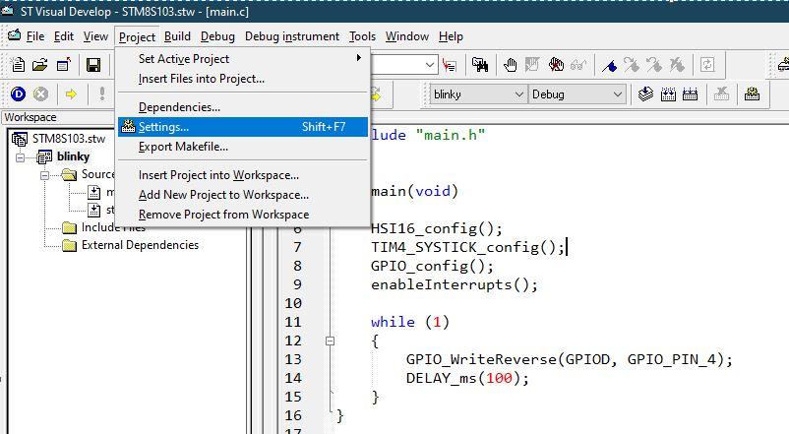
Task: Click the clear all bookmarks icon
Action: [677, 65]
